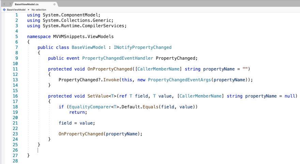Click line number 1 in gutter
Image resolution: width=300 pixels, height=164 pixels.
[x=16, y=15]
